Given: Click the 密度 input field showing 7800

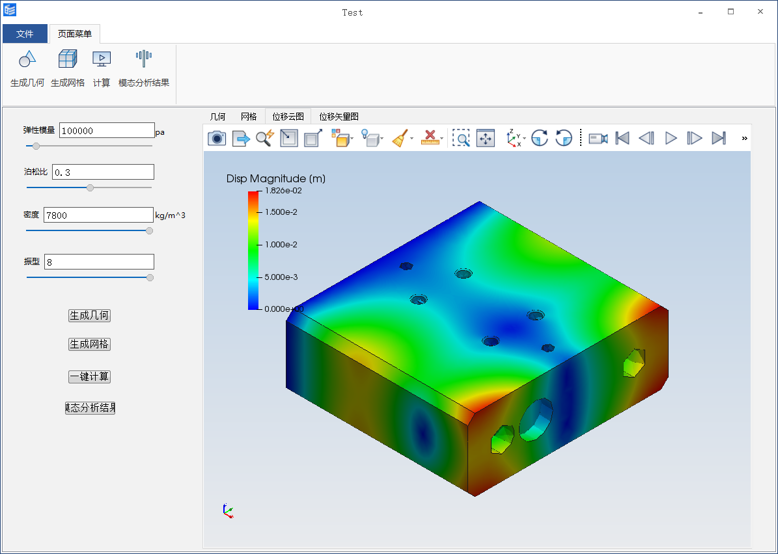Looking at the screenshot, I should tap(99, 215).
